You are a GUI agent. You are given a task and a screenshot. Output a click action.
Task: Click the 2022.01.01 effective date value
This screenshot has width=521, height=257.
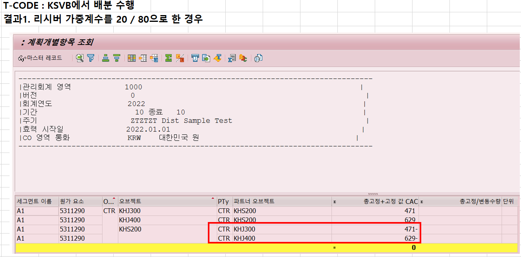pyautogui.click(x=148, y=129)
